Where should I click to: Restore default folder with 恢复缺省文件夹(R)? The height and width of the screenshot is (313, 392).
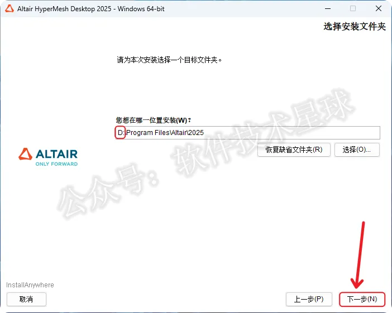294,150
